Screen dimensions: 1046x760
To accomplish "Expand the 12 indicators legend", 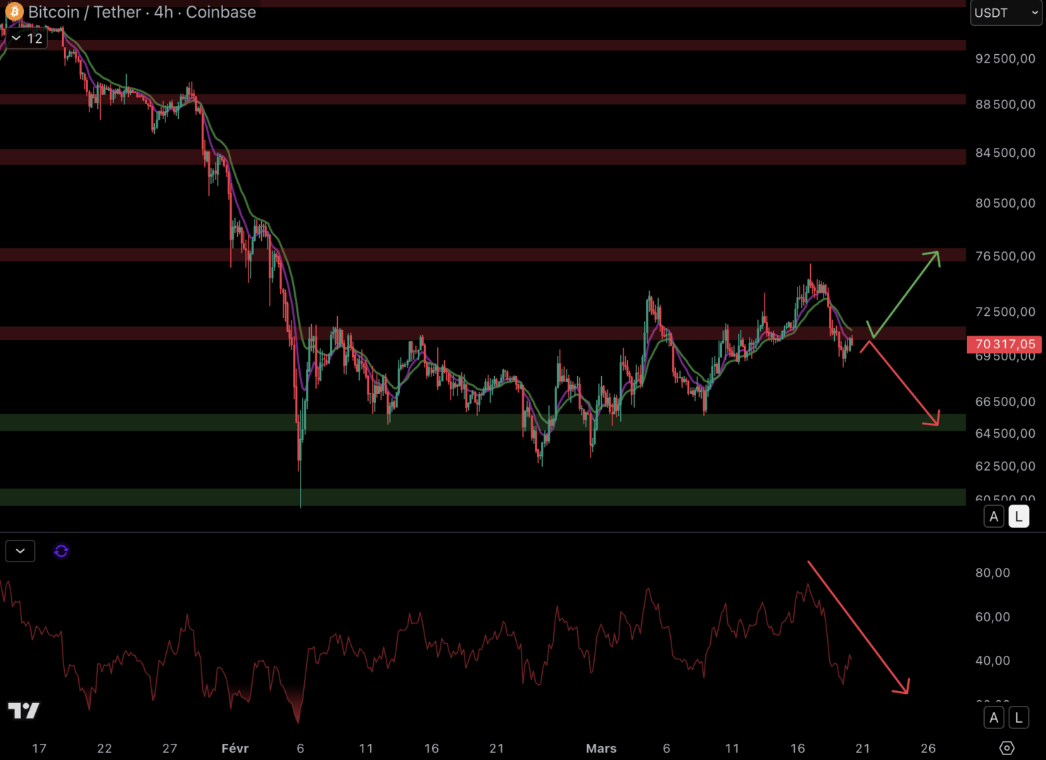I will pos(27,39).
